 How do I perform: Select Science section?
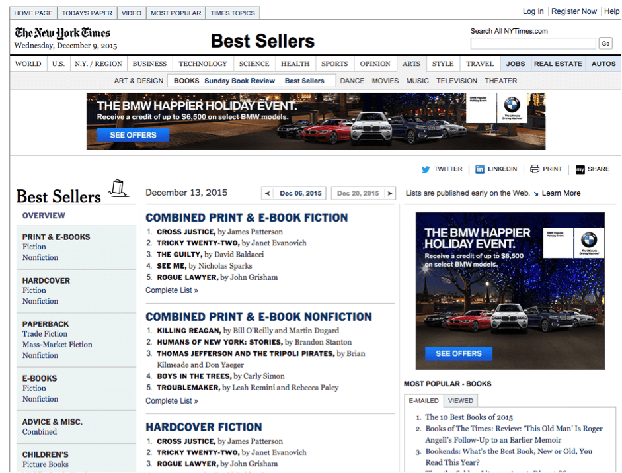coord(254,64)
